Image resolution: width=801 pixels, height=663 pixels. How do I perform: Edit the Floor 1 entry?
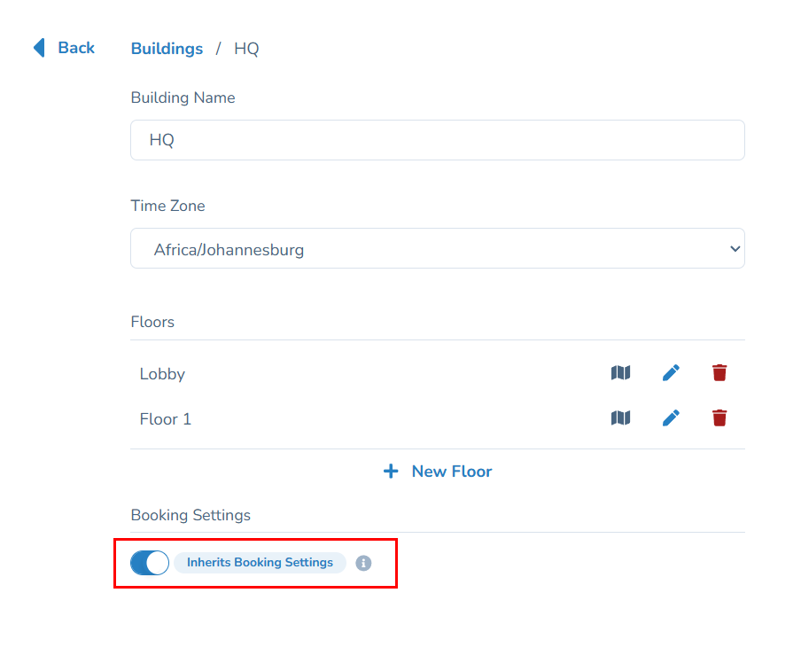pos(671,417)
